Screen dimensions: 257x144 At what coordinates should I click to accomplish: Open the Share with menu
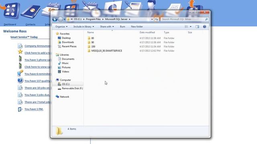click(107, 26)
